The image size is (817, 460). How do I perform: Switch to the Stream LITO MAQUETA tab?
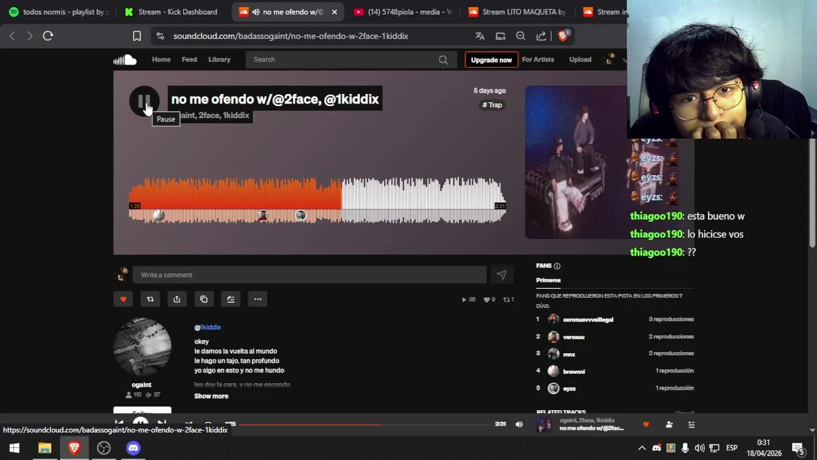click(517, 11)
